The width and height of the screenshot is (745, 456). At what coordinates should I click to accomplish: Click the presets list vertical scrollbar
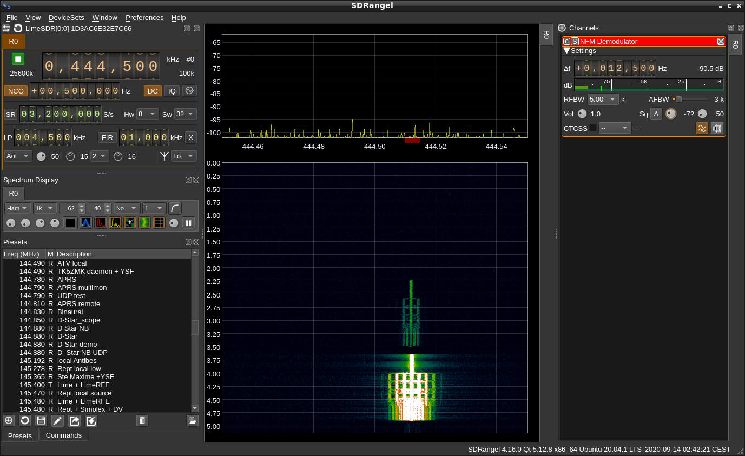195,330
